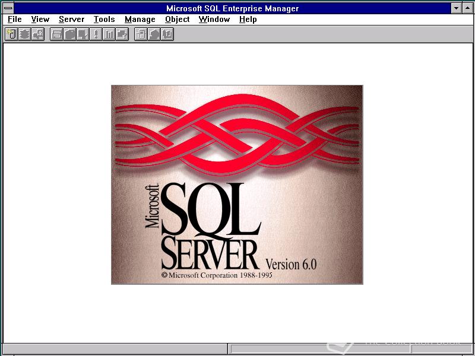Minimize the window with the down-arrow button
Image resolution: width=475 pixels, height=356 pixels.
[457, 8]
